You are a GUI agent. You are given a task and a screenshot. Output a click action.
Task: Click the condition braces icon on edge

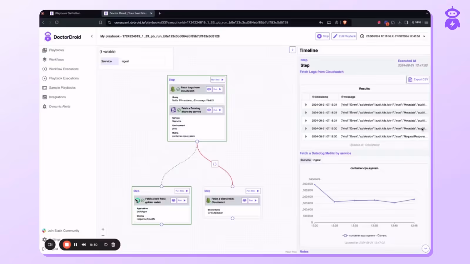tap(215, 164)
